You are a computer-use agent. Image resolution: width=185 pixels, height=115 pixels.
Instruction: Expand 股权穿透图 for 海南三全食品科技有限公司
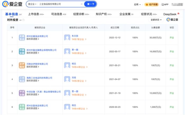[33, 81]
